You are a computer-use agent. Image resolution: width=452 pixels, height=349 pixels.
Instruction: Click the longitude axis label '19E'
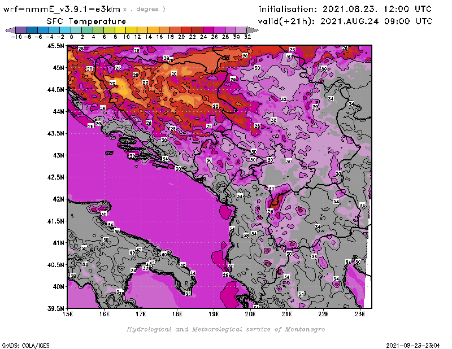click(214, 314)
